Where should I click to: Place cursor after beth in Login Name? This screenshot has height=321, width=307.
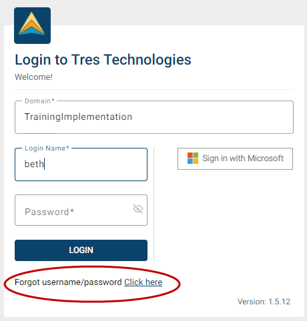pyautogui.click(x=45, y=164)
